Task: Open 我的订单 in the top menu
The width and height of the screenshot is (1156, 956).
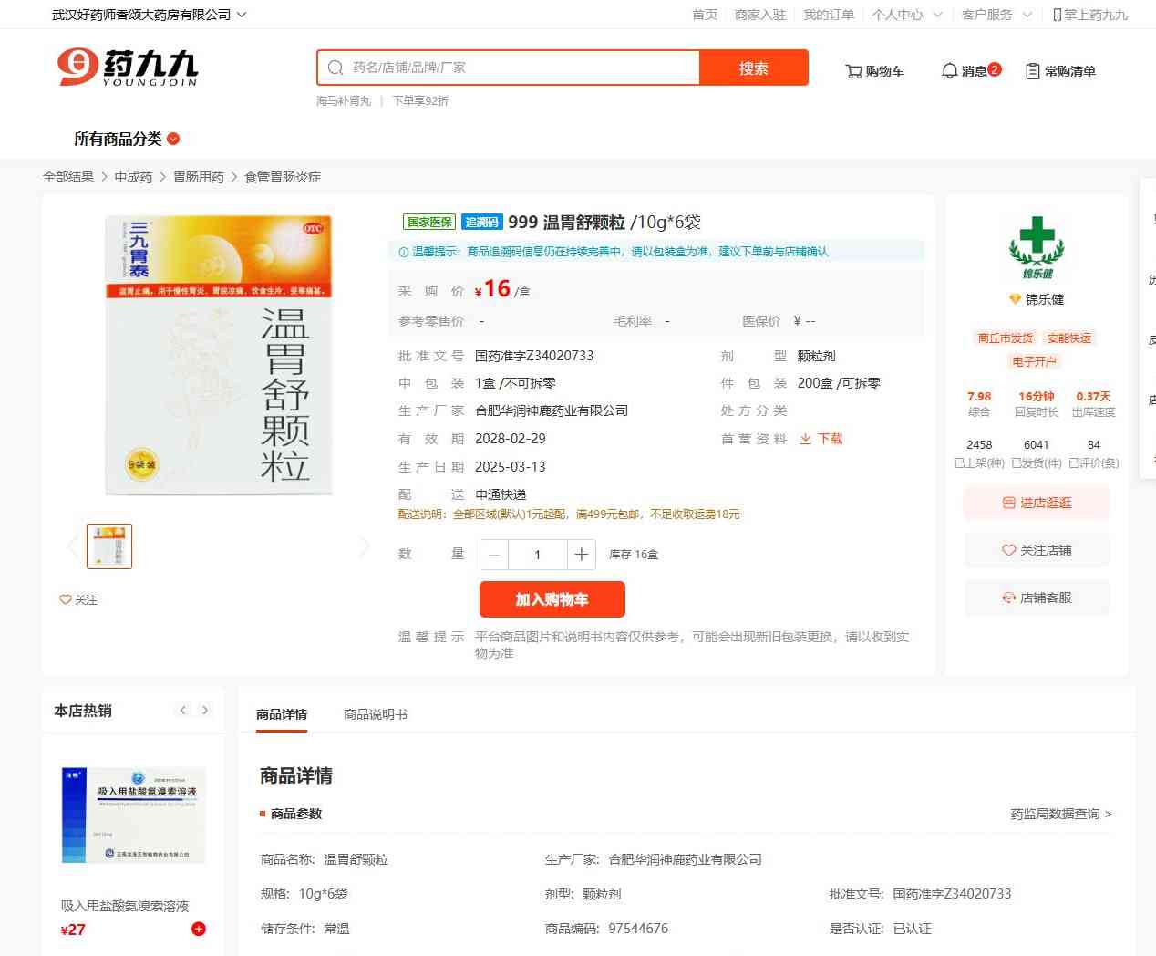Action: tap(829, 15)
